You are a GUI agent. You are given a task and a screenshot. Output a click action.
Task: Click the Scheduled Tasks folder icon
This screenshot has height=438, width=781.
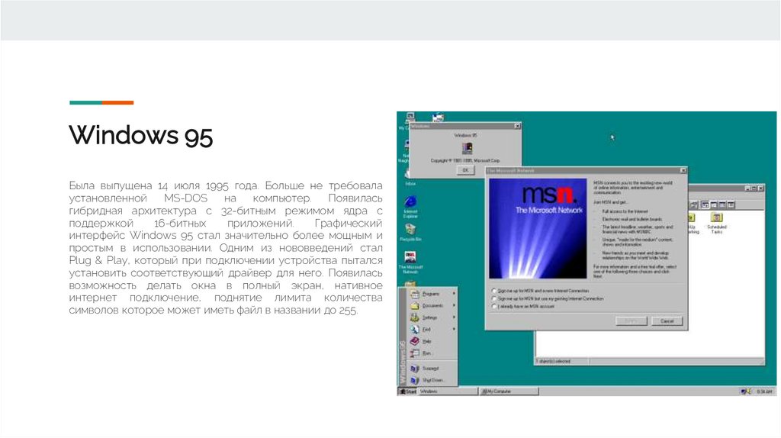(717, 217)
